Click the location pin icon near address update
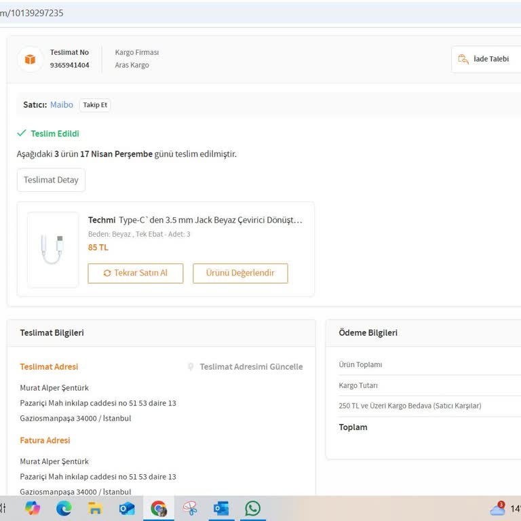This screenshot has width=521, height=521. 191,366
